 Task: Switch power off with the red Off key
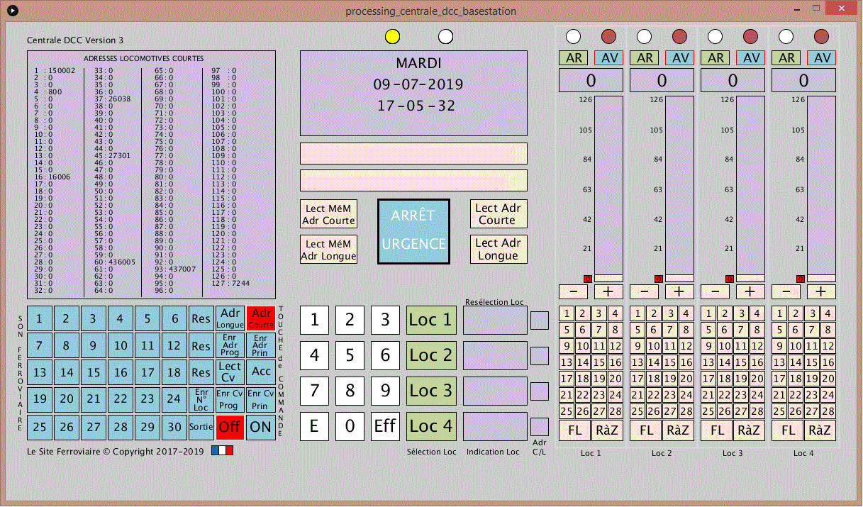coord(230,427)
